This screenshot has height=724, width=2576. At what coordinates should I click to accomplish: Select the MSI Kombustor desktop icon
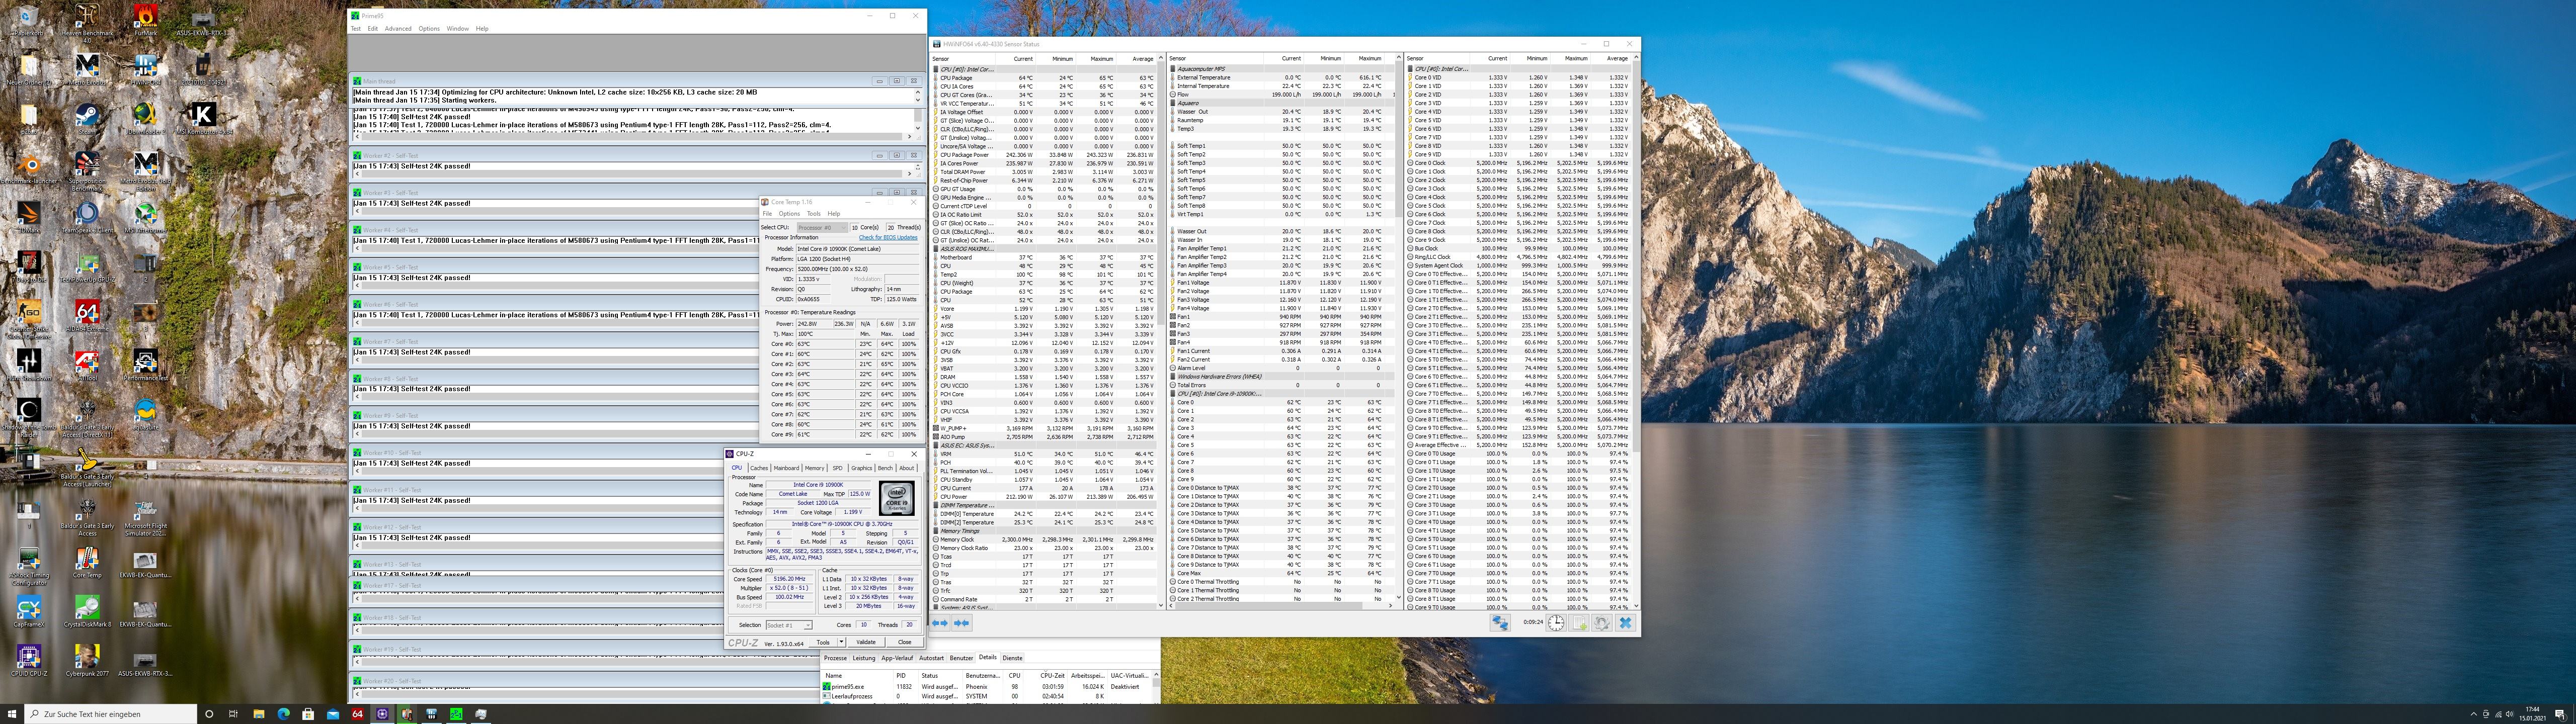click(x=203, y=120)
